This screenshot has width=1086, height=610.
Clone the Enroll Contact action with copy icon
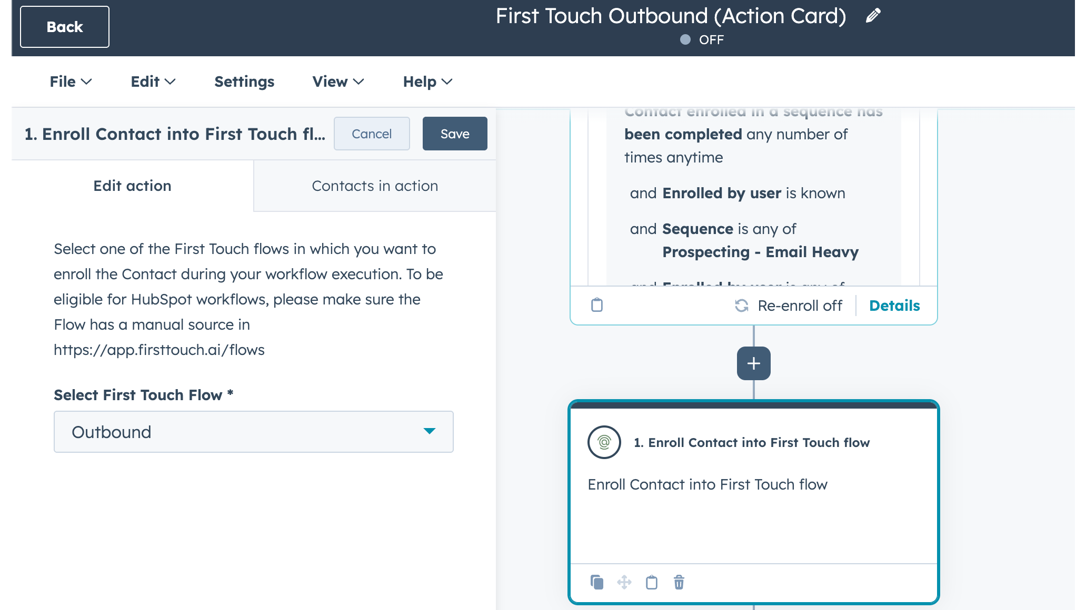597,582
